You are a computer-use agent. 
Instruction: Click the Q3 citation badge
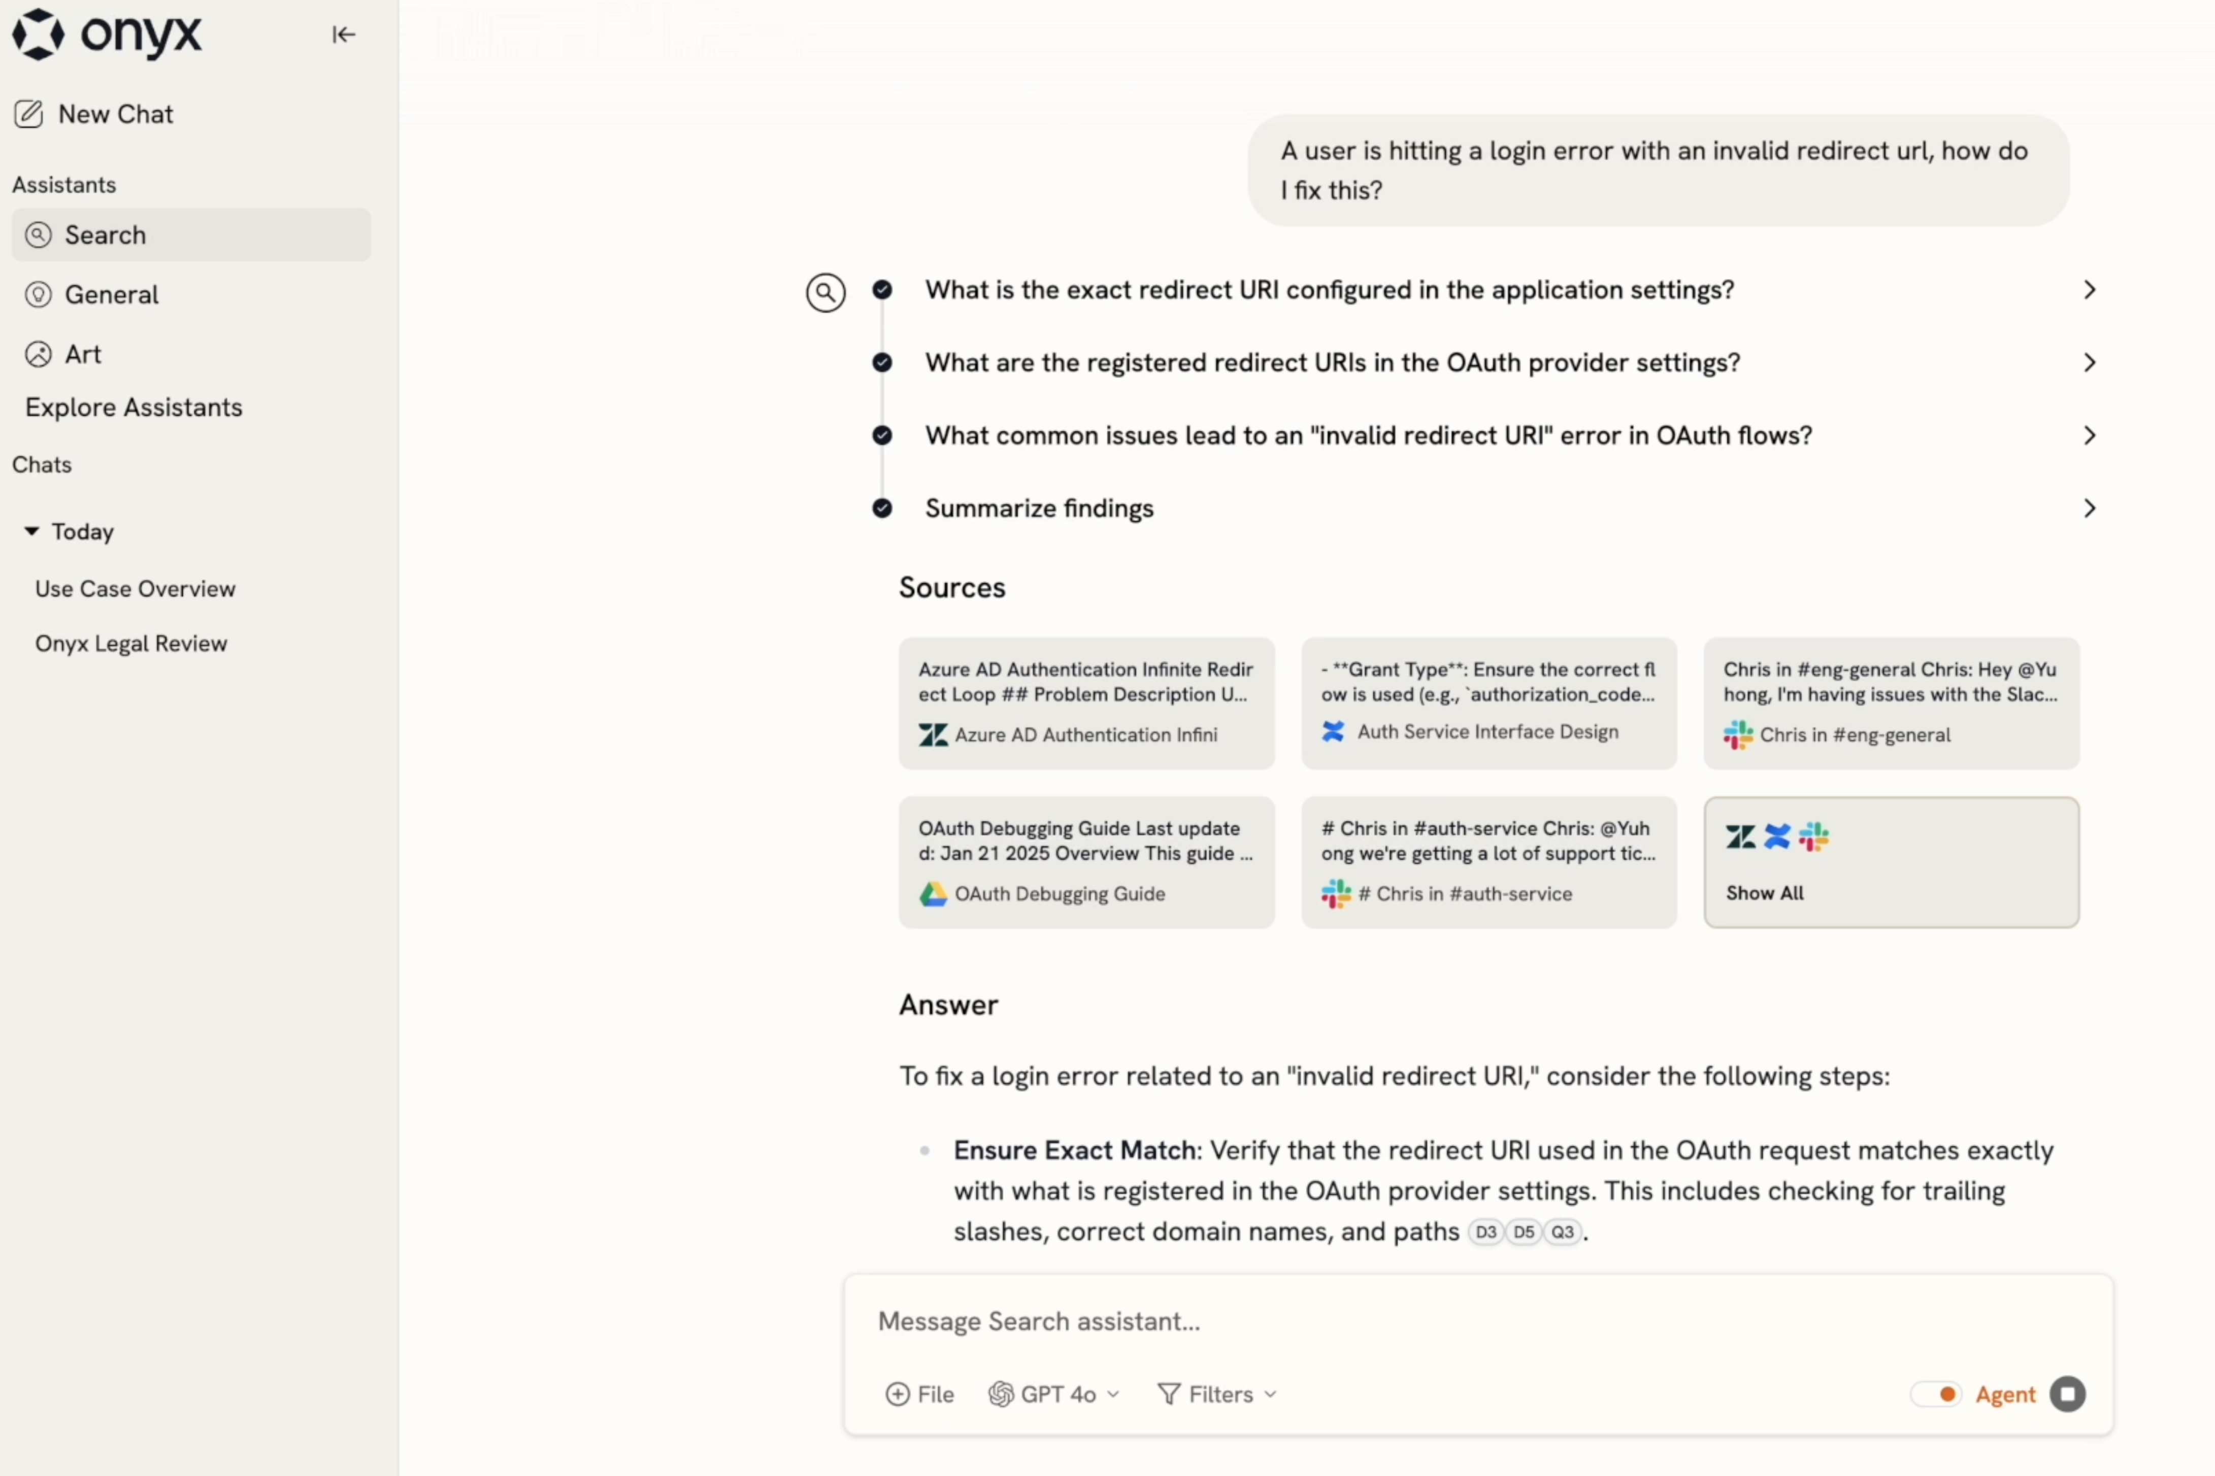coord(1563,1232)
